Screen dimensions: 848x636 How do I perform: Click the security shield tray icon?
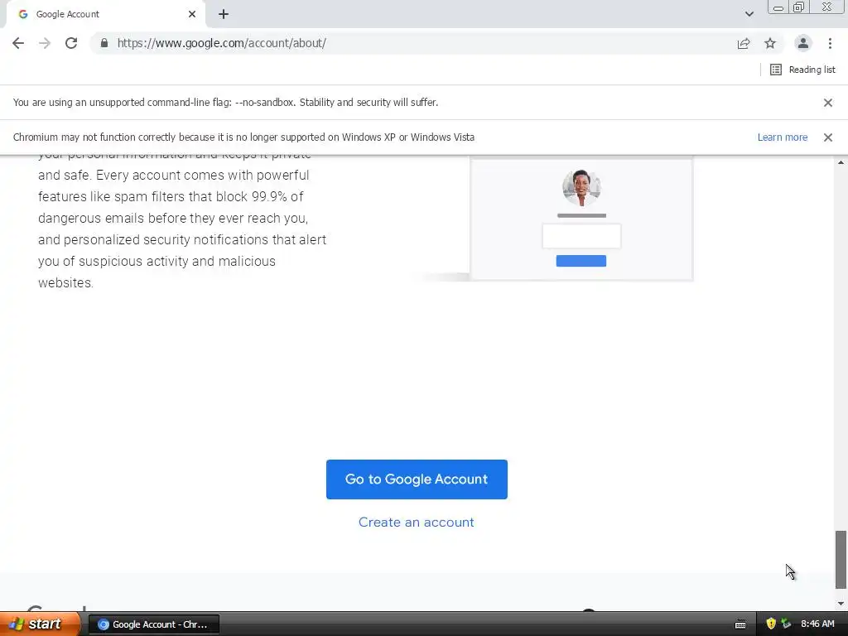tap(771, 624)
